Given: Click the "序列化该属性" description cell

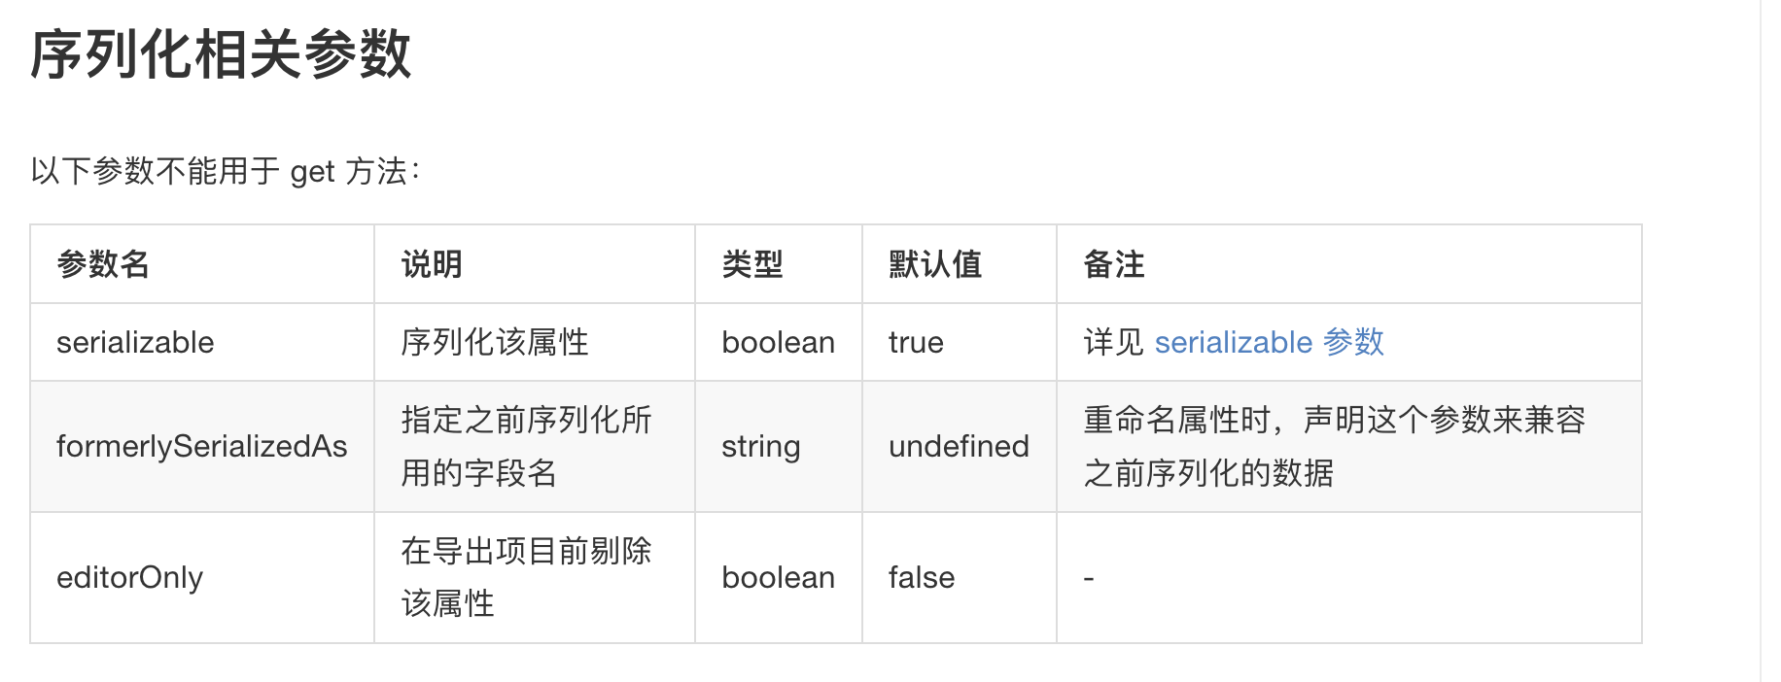Looking at the screenshot, I should 495,342.
